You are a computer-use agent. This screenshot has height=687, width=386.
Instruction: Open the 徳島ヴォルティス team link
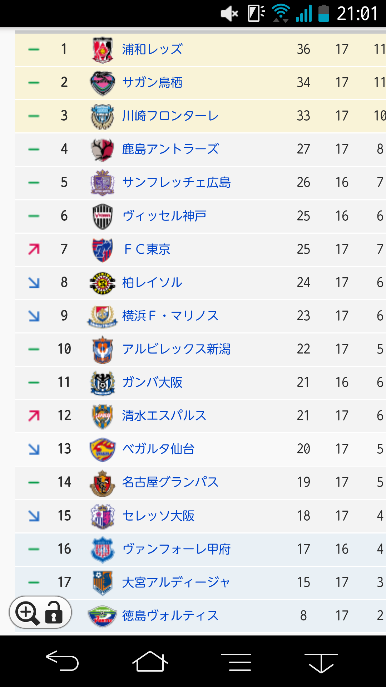pyautogui.click(x=170, y=616)
